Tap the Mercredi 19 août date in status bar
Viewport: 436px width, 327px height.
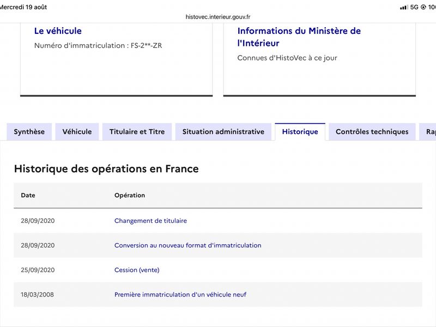click(23, 7)
